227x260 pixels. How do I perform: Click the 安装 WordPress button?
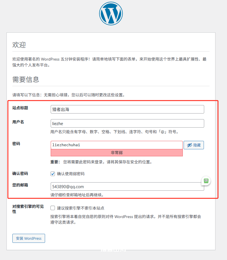(29, 238)
